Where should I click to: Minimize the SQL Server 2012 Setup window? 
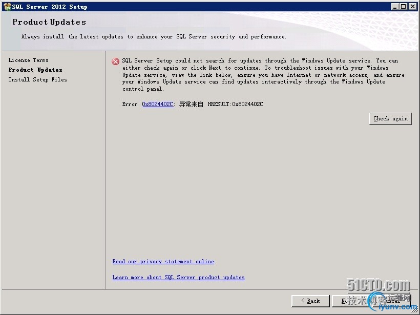coord(394,7)
